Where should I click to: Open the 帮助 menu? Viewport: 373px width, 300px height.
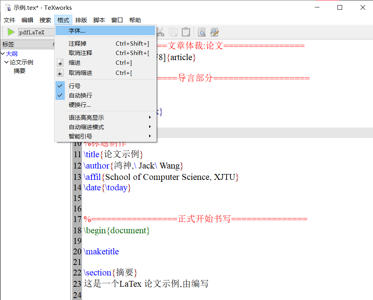[x=135, y=20]
